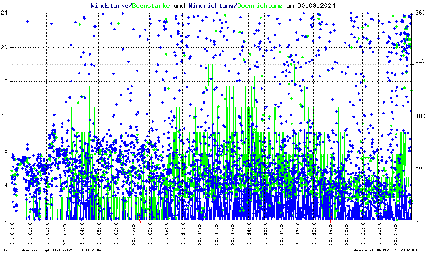Click the green 'Boenrichtung' title word
Screen dimensions: 426x253
click(x=260, y=5)
